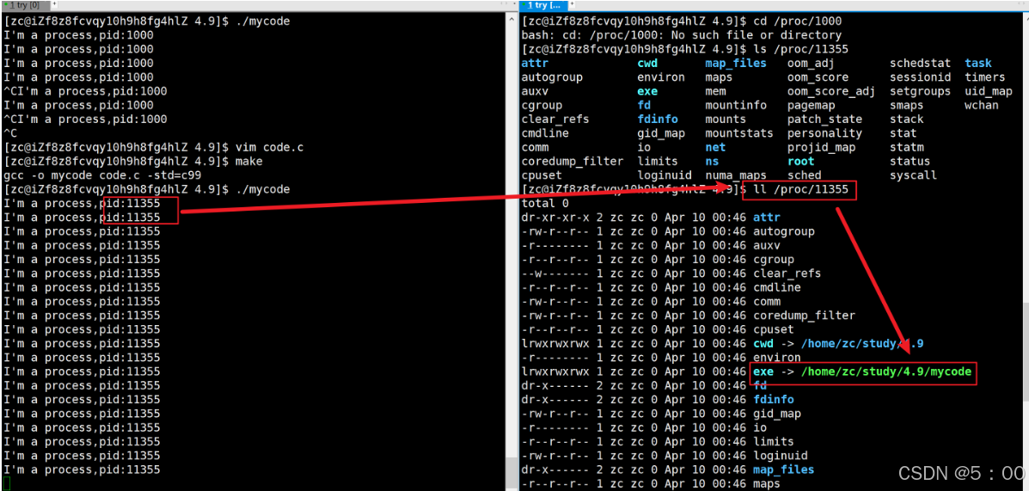Click "status" in the ls output
The image size is (1029, 491).
pyautogui.click(x=910, y=162)
